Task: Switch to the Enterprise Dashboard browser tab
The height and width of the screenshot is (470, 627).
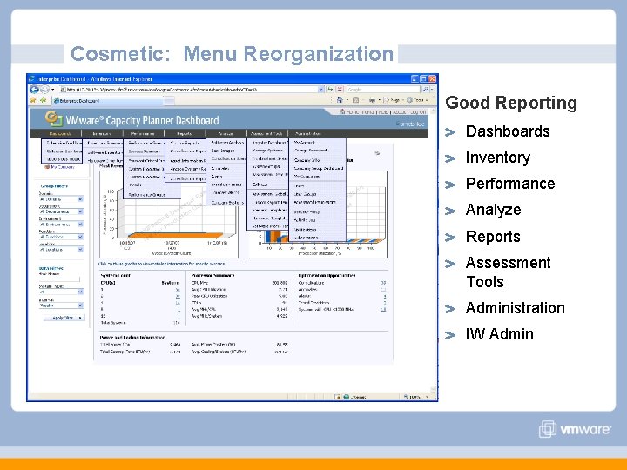Action: click(108, 101)
